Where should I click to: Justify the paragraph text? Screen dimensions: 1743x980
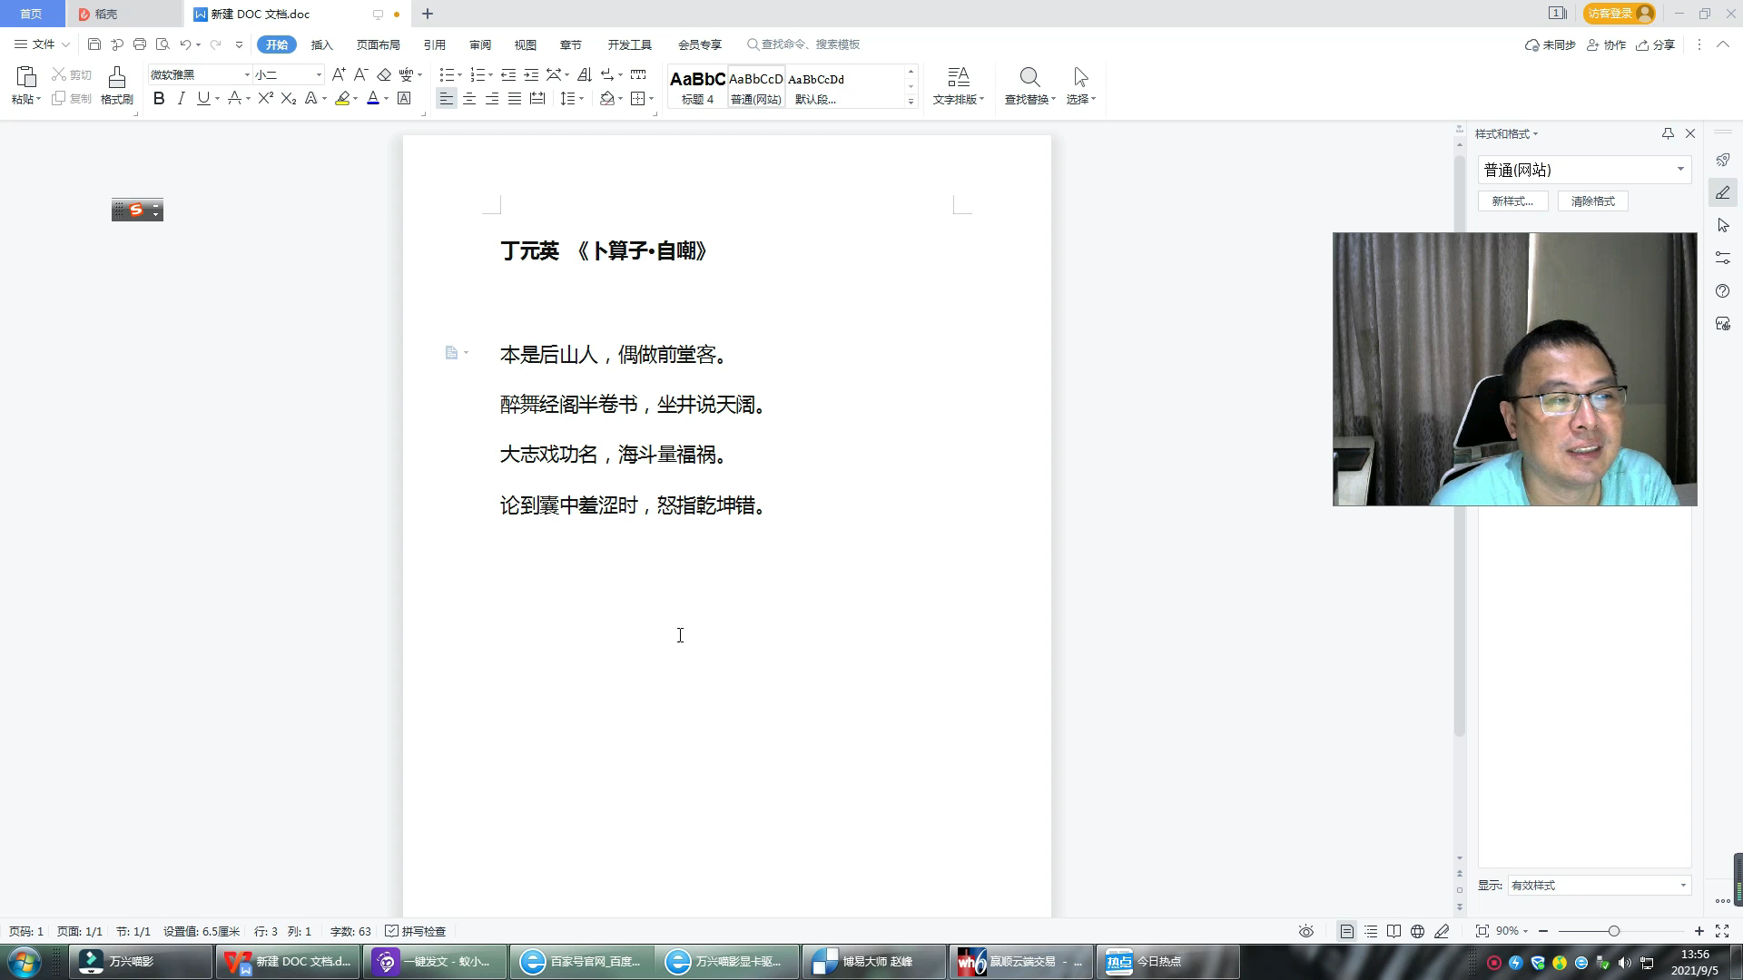[515, 99]
